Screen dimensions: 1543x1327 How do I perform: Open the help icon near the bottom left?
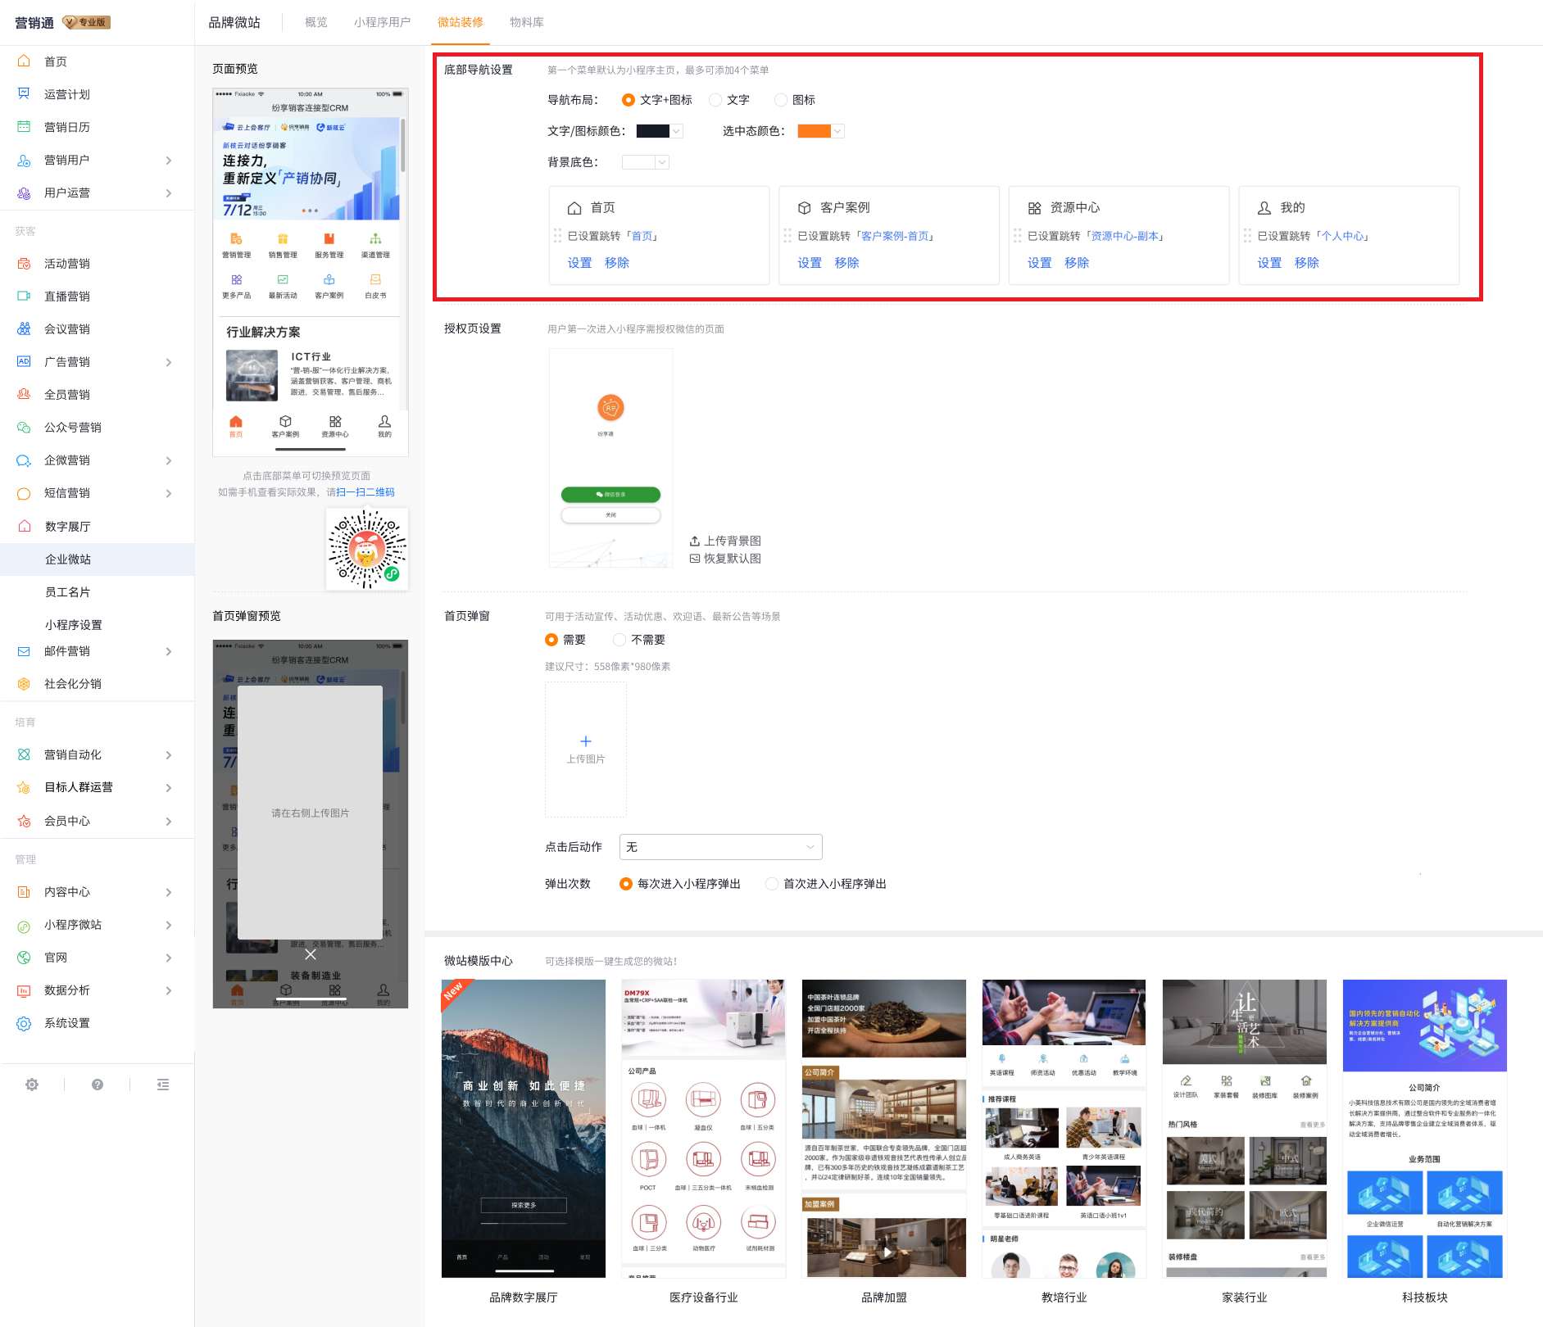pyautogui.click(x=98, y=1084)
